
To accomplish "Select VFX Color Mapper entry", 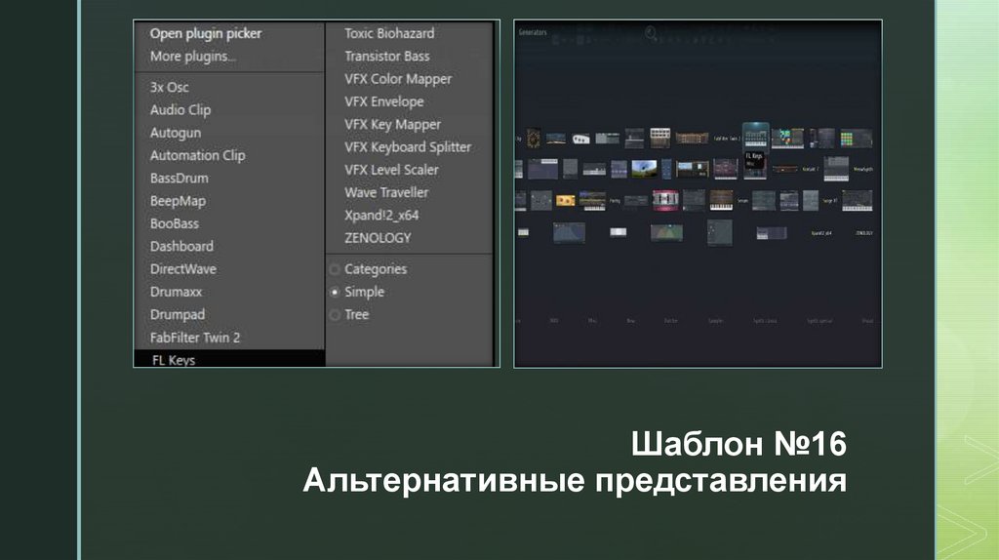I will coord(398,79).
